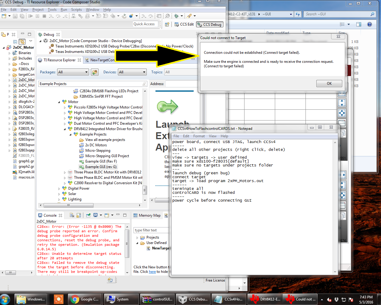Viewport: 381px width, 305px height.
Task: Open the Devices dropdown
Action: click(x=132, y=72)
